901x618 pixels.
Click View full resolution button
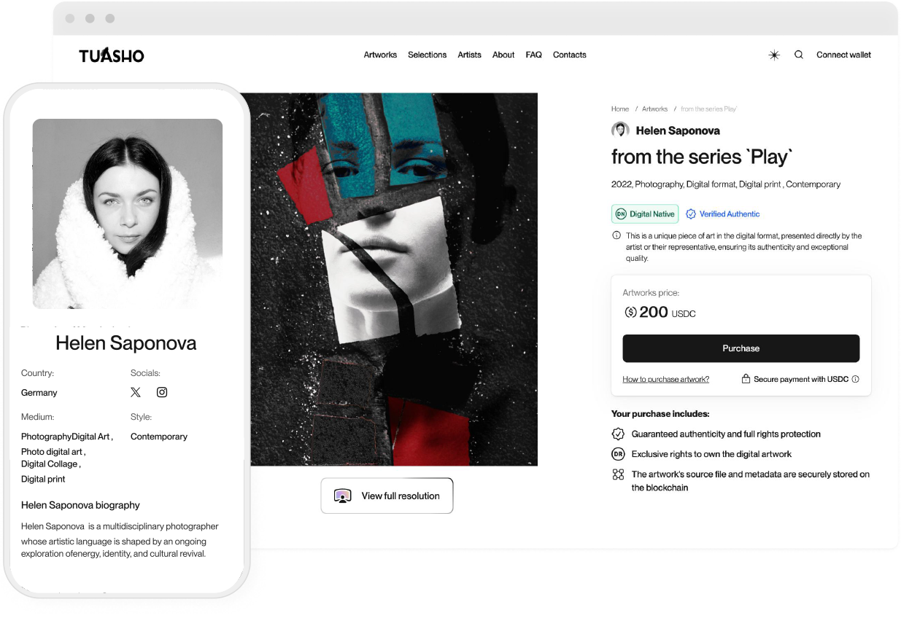(x=387, y=496)
